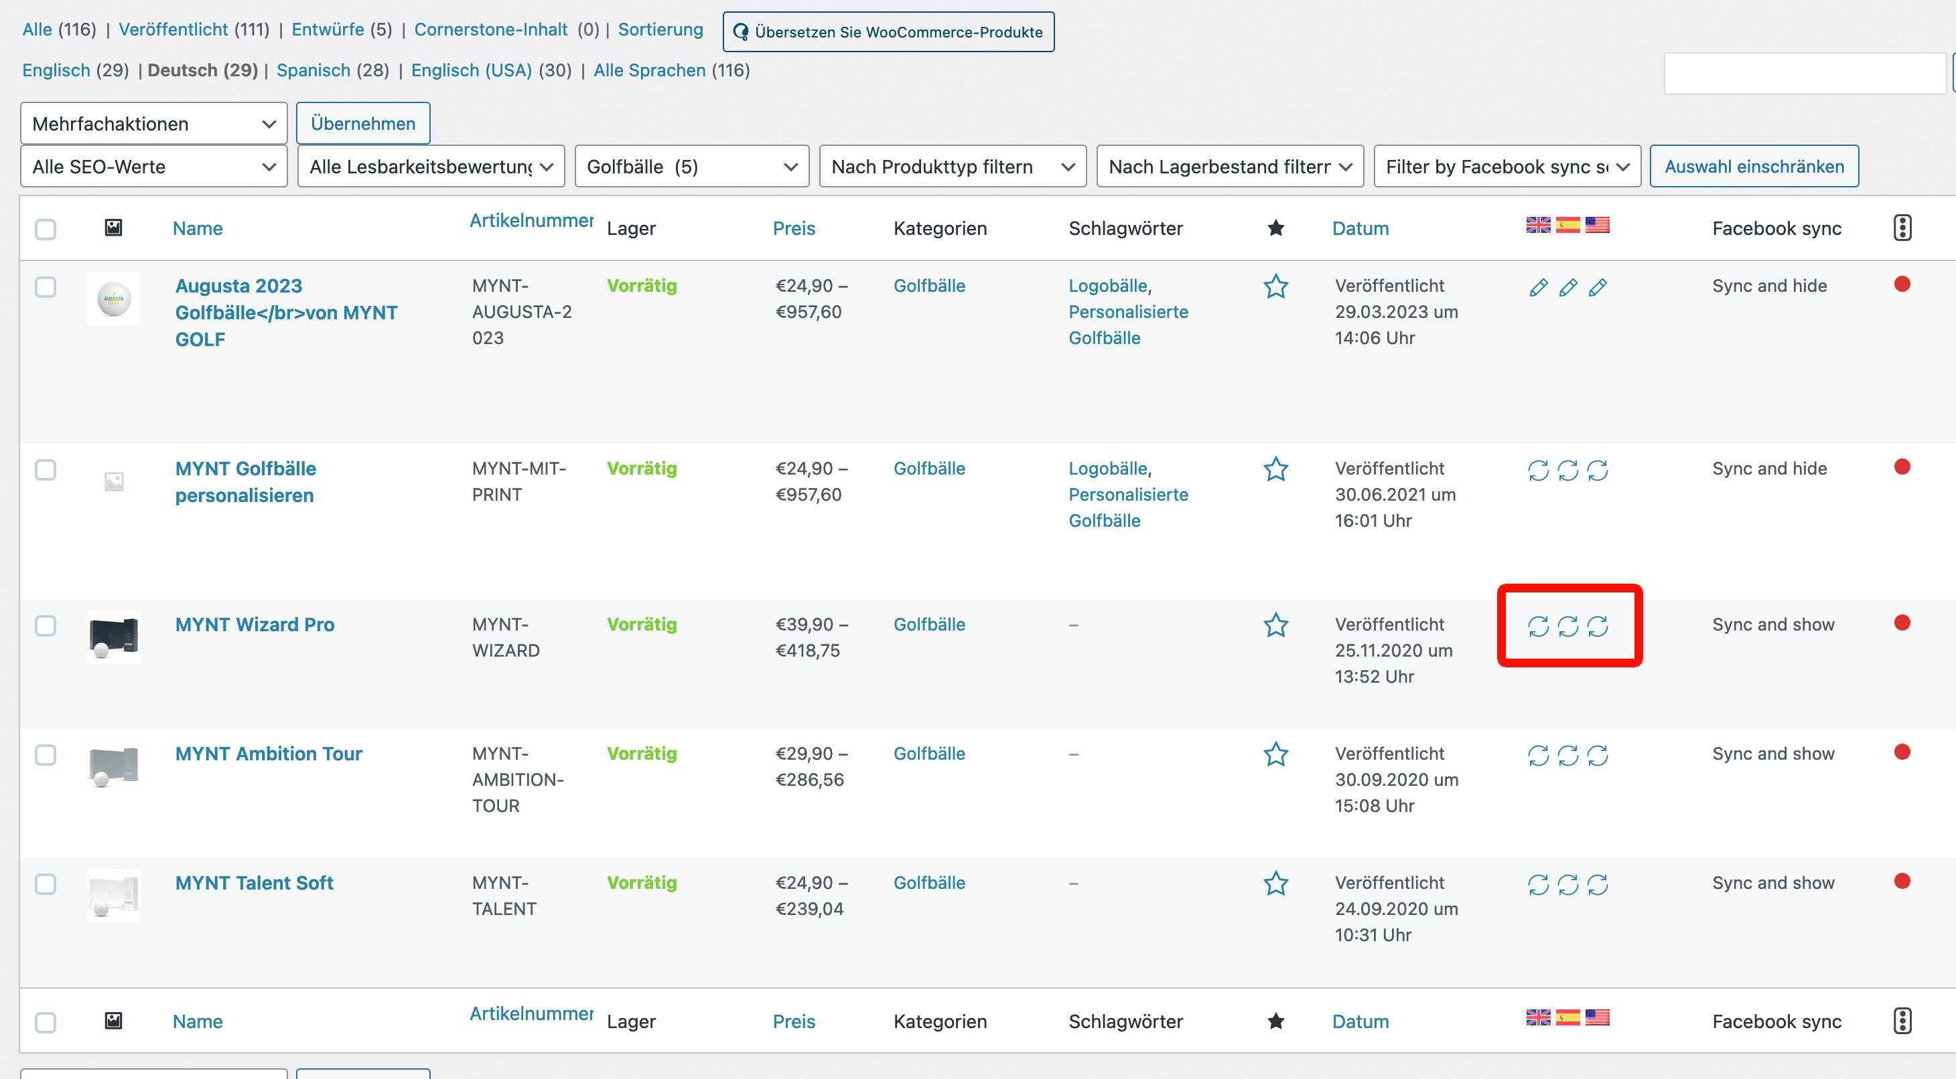Select the MYNT Golfbälle personalisieren row checkbox

point(46,470)
